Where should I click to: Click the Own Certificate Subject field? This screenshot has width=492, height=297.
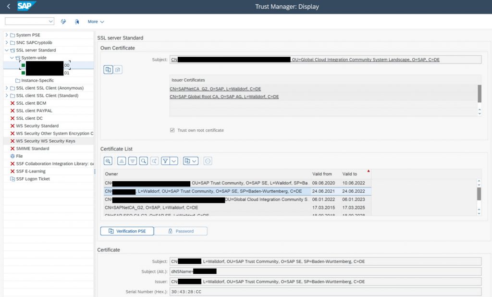pyautogui.click(x=325, y=60)
